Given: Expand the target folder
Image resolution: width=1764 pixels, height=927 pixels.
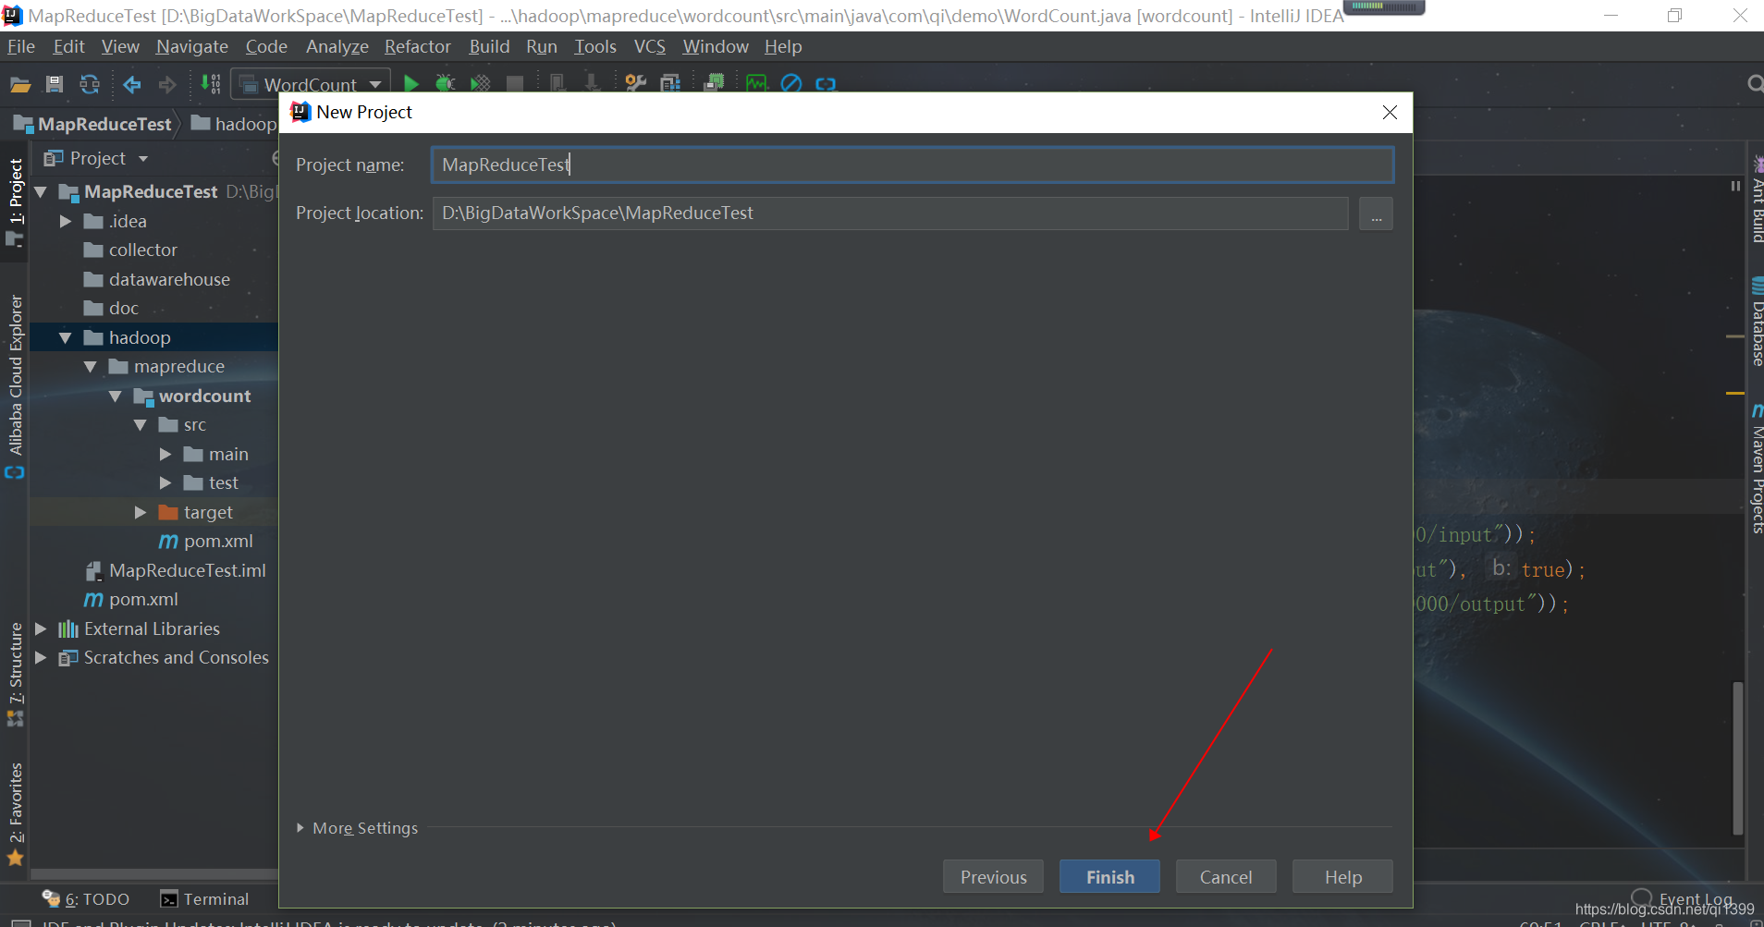Looking at the screenshot, I should pos(141,512).
